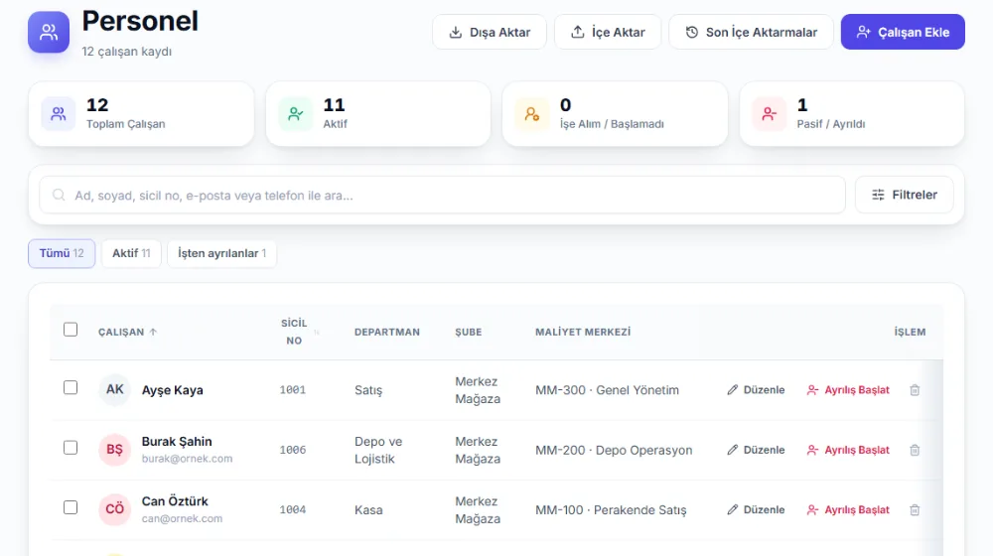
Task: Edit Can Öztürk with Düzenle
Action: click(x=756, y=509)
